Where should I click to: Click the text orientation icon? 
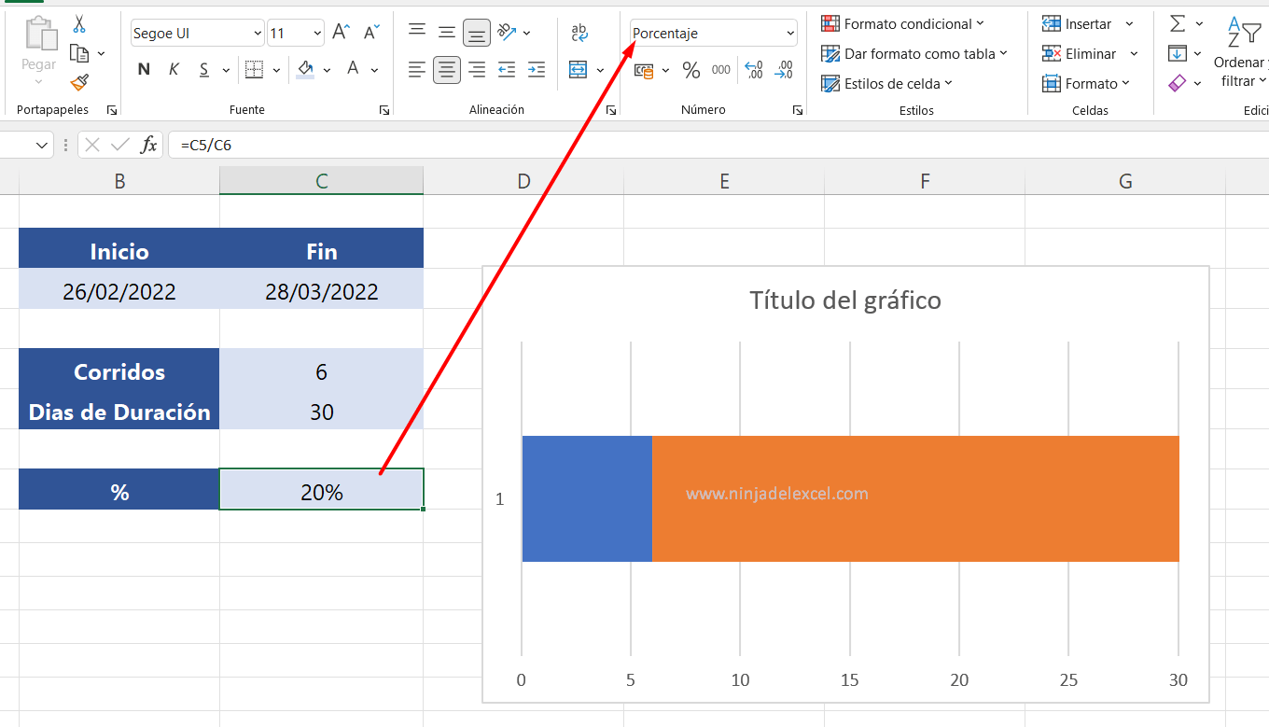(x=507, y=33)
